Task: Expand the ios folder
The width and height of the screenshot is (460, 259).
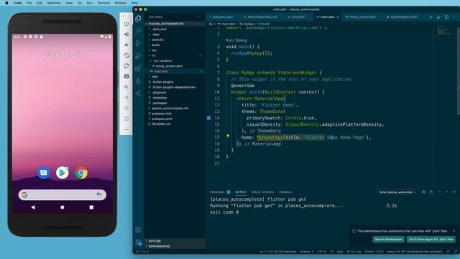Action: 155,50
